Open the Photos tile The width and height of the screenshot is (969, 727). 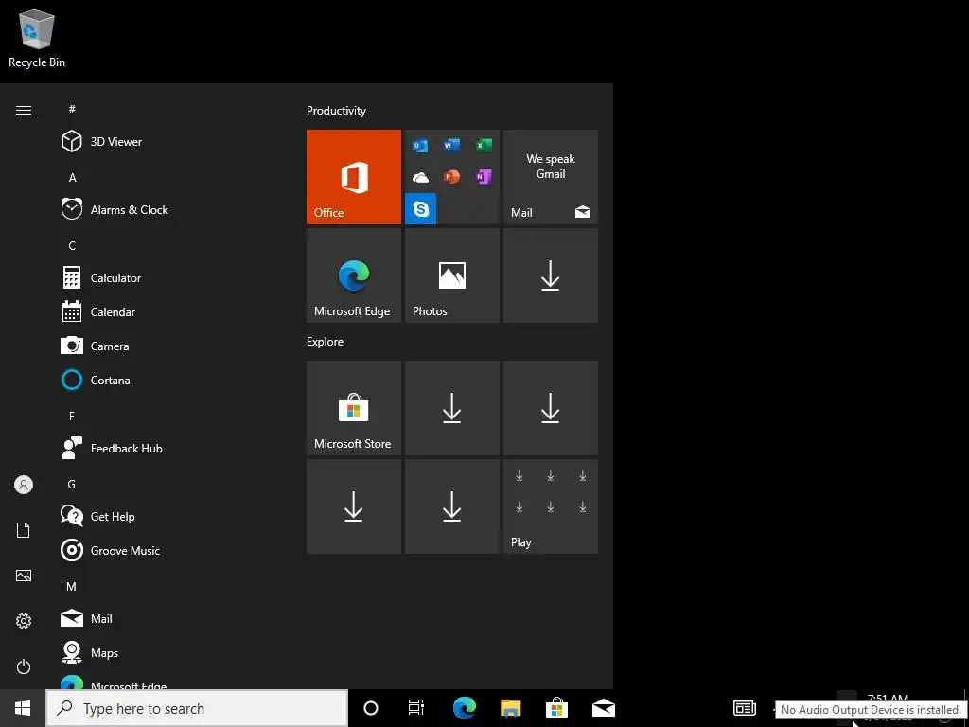(x=451, y=275)
